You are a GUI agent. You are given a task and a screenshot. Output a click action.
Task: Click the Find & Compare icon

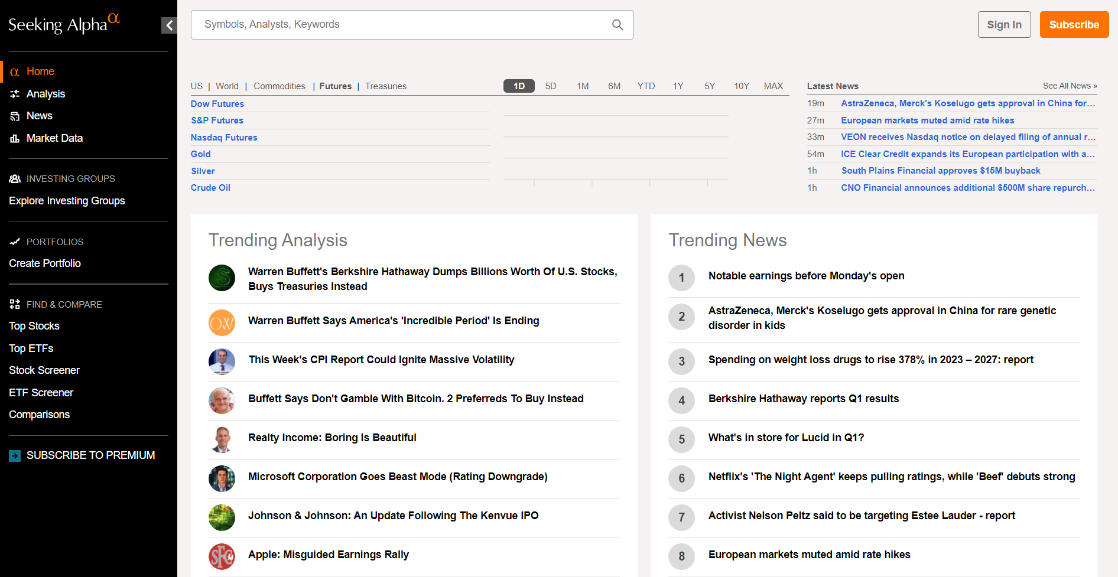point(15,304)
